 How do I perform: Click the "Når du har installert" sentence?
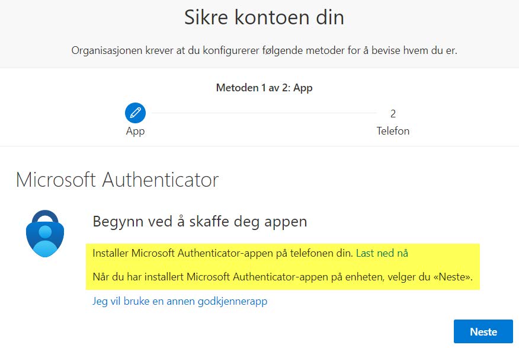[261, 277]
